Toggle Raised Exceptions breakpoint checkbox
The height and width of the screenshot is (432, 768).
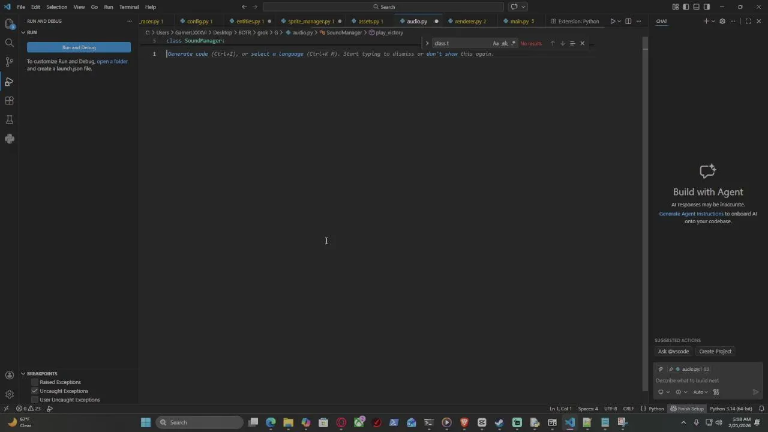coord(35,382)
